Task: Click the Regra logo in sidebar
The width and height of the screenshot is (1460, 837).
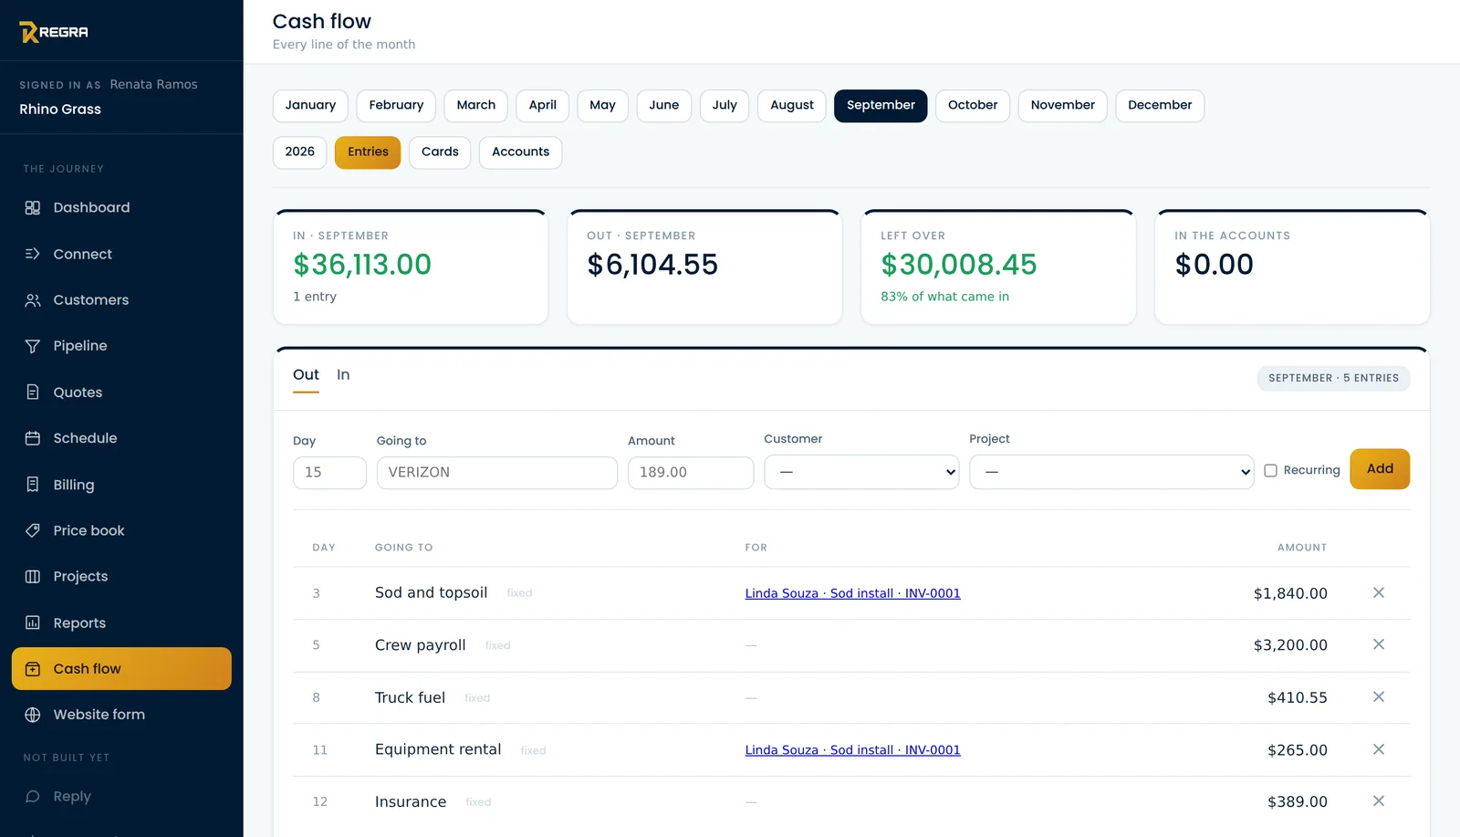Action: pyautogui.click(x=54, y=32)
